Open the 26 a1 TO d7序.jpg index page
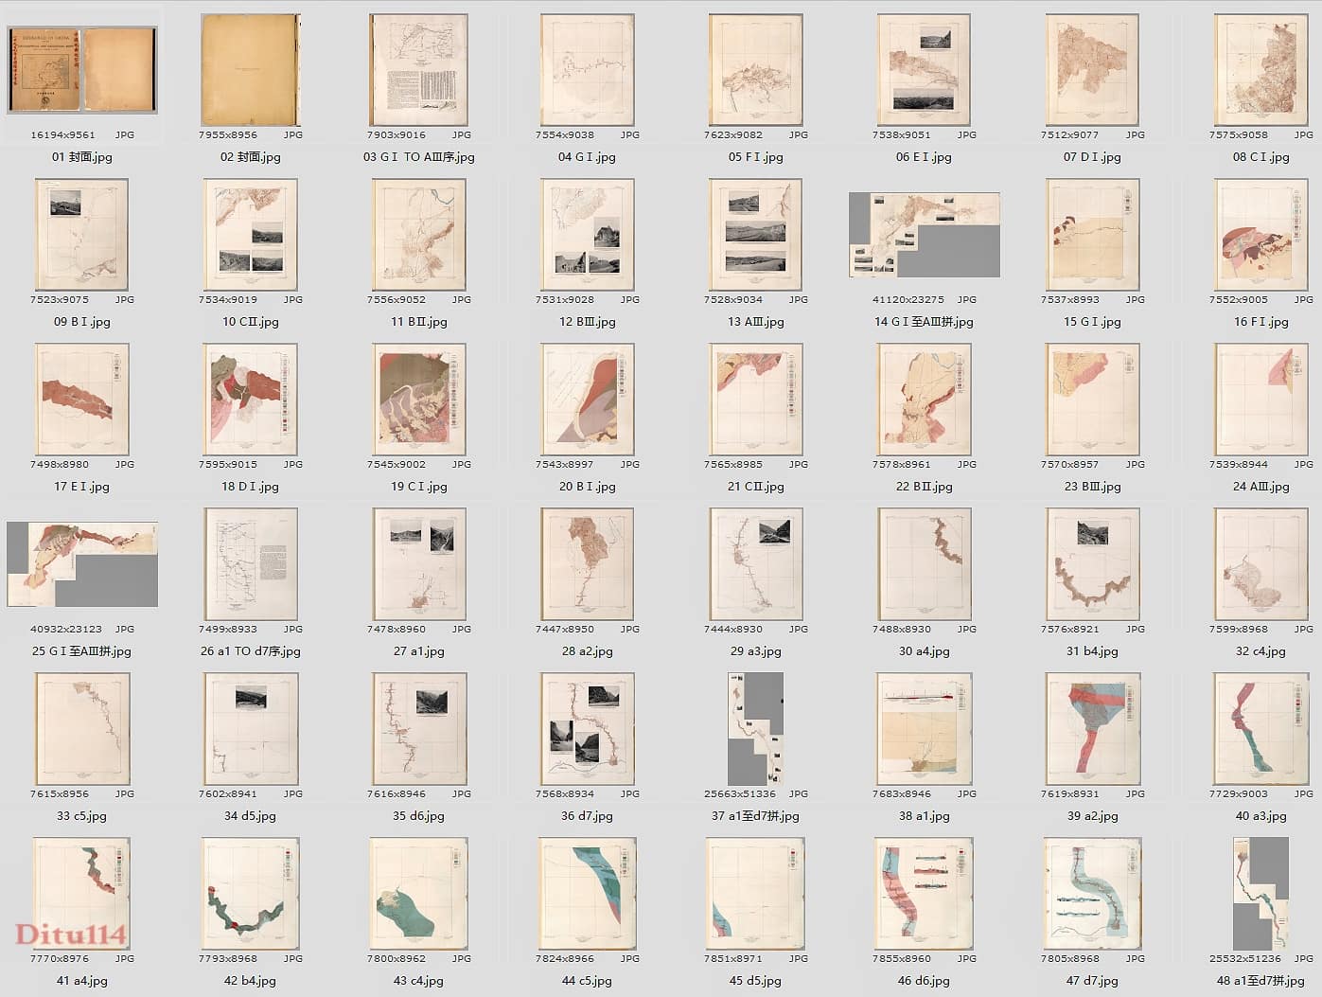Screen dimensions: 1322x997 pos(250,564)
